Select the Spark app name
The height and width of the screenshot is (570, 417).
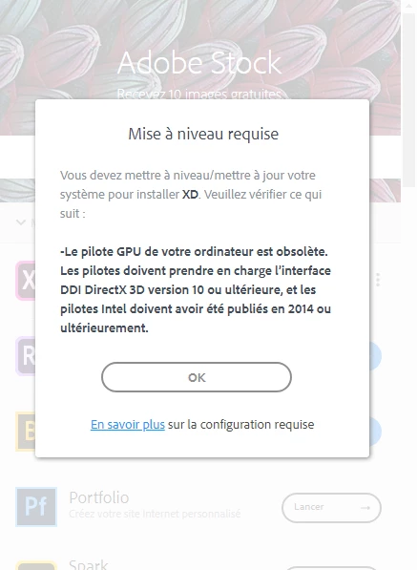(89, 564)
